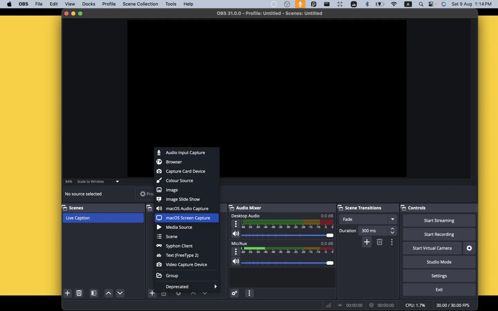Choose macOS Audio Capture from menu
This screenshot has width=498, height=311.
point(187,209)
